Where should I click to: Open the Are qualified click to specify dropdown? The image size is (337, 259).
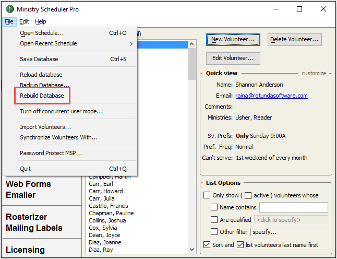point(291,220)
